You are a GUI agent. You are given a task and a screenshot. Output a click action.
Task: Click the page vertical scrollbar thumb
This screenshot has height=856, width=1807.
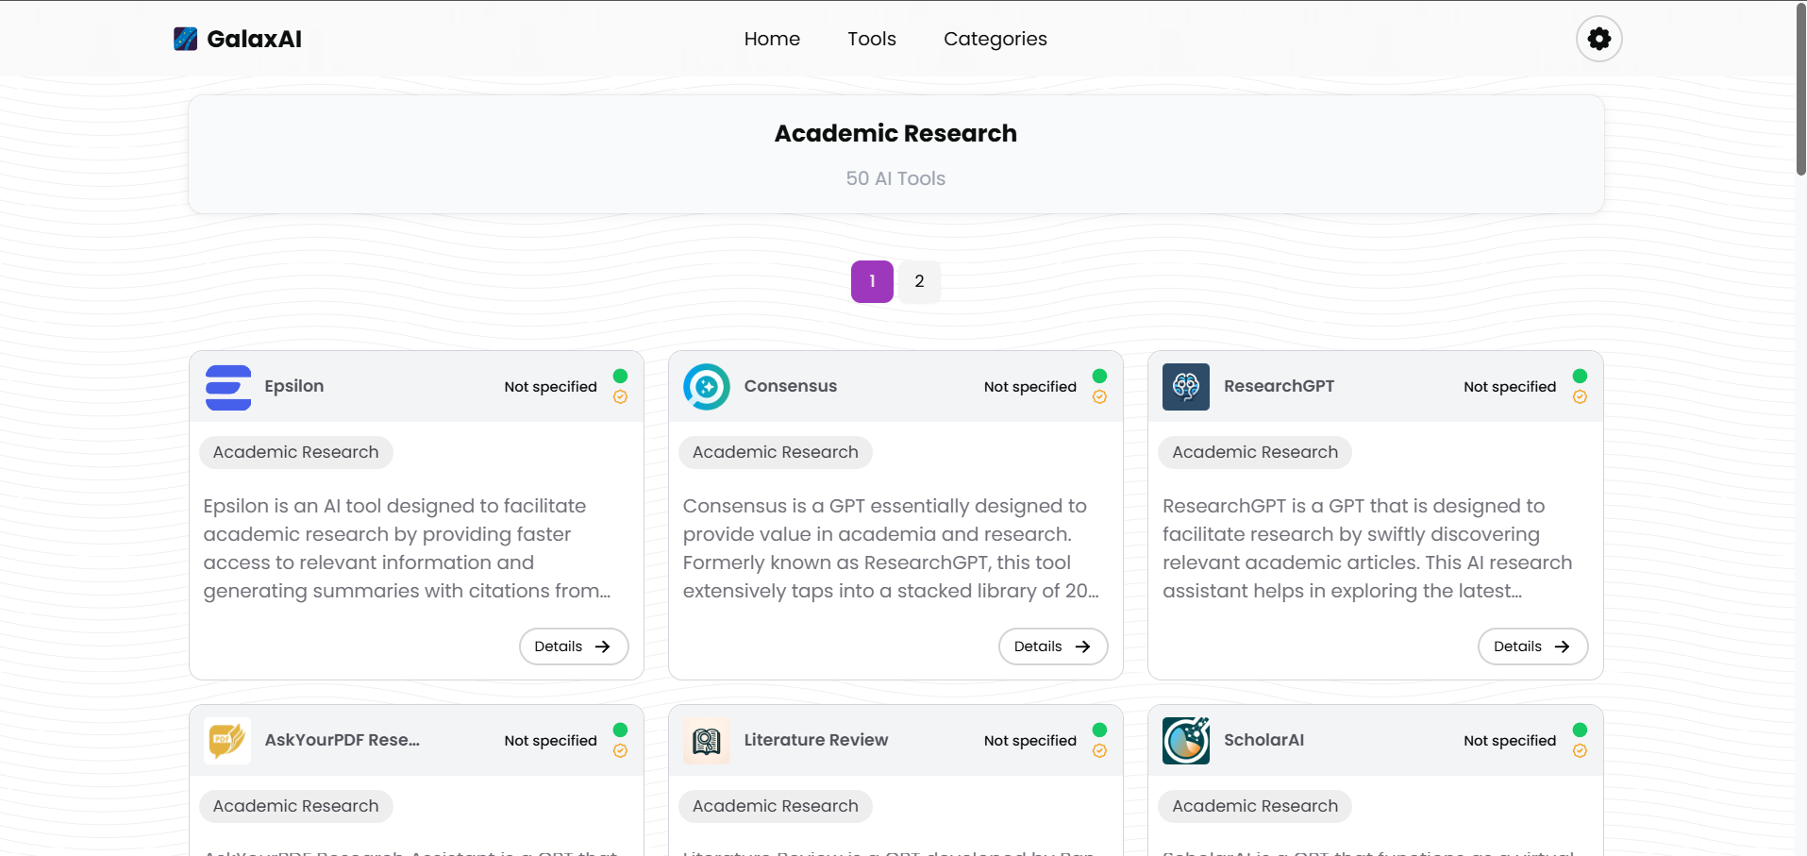(x=1800, y=90)
